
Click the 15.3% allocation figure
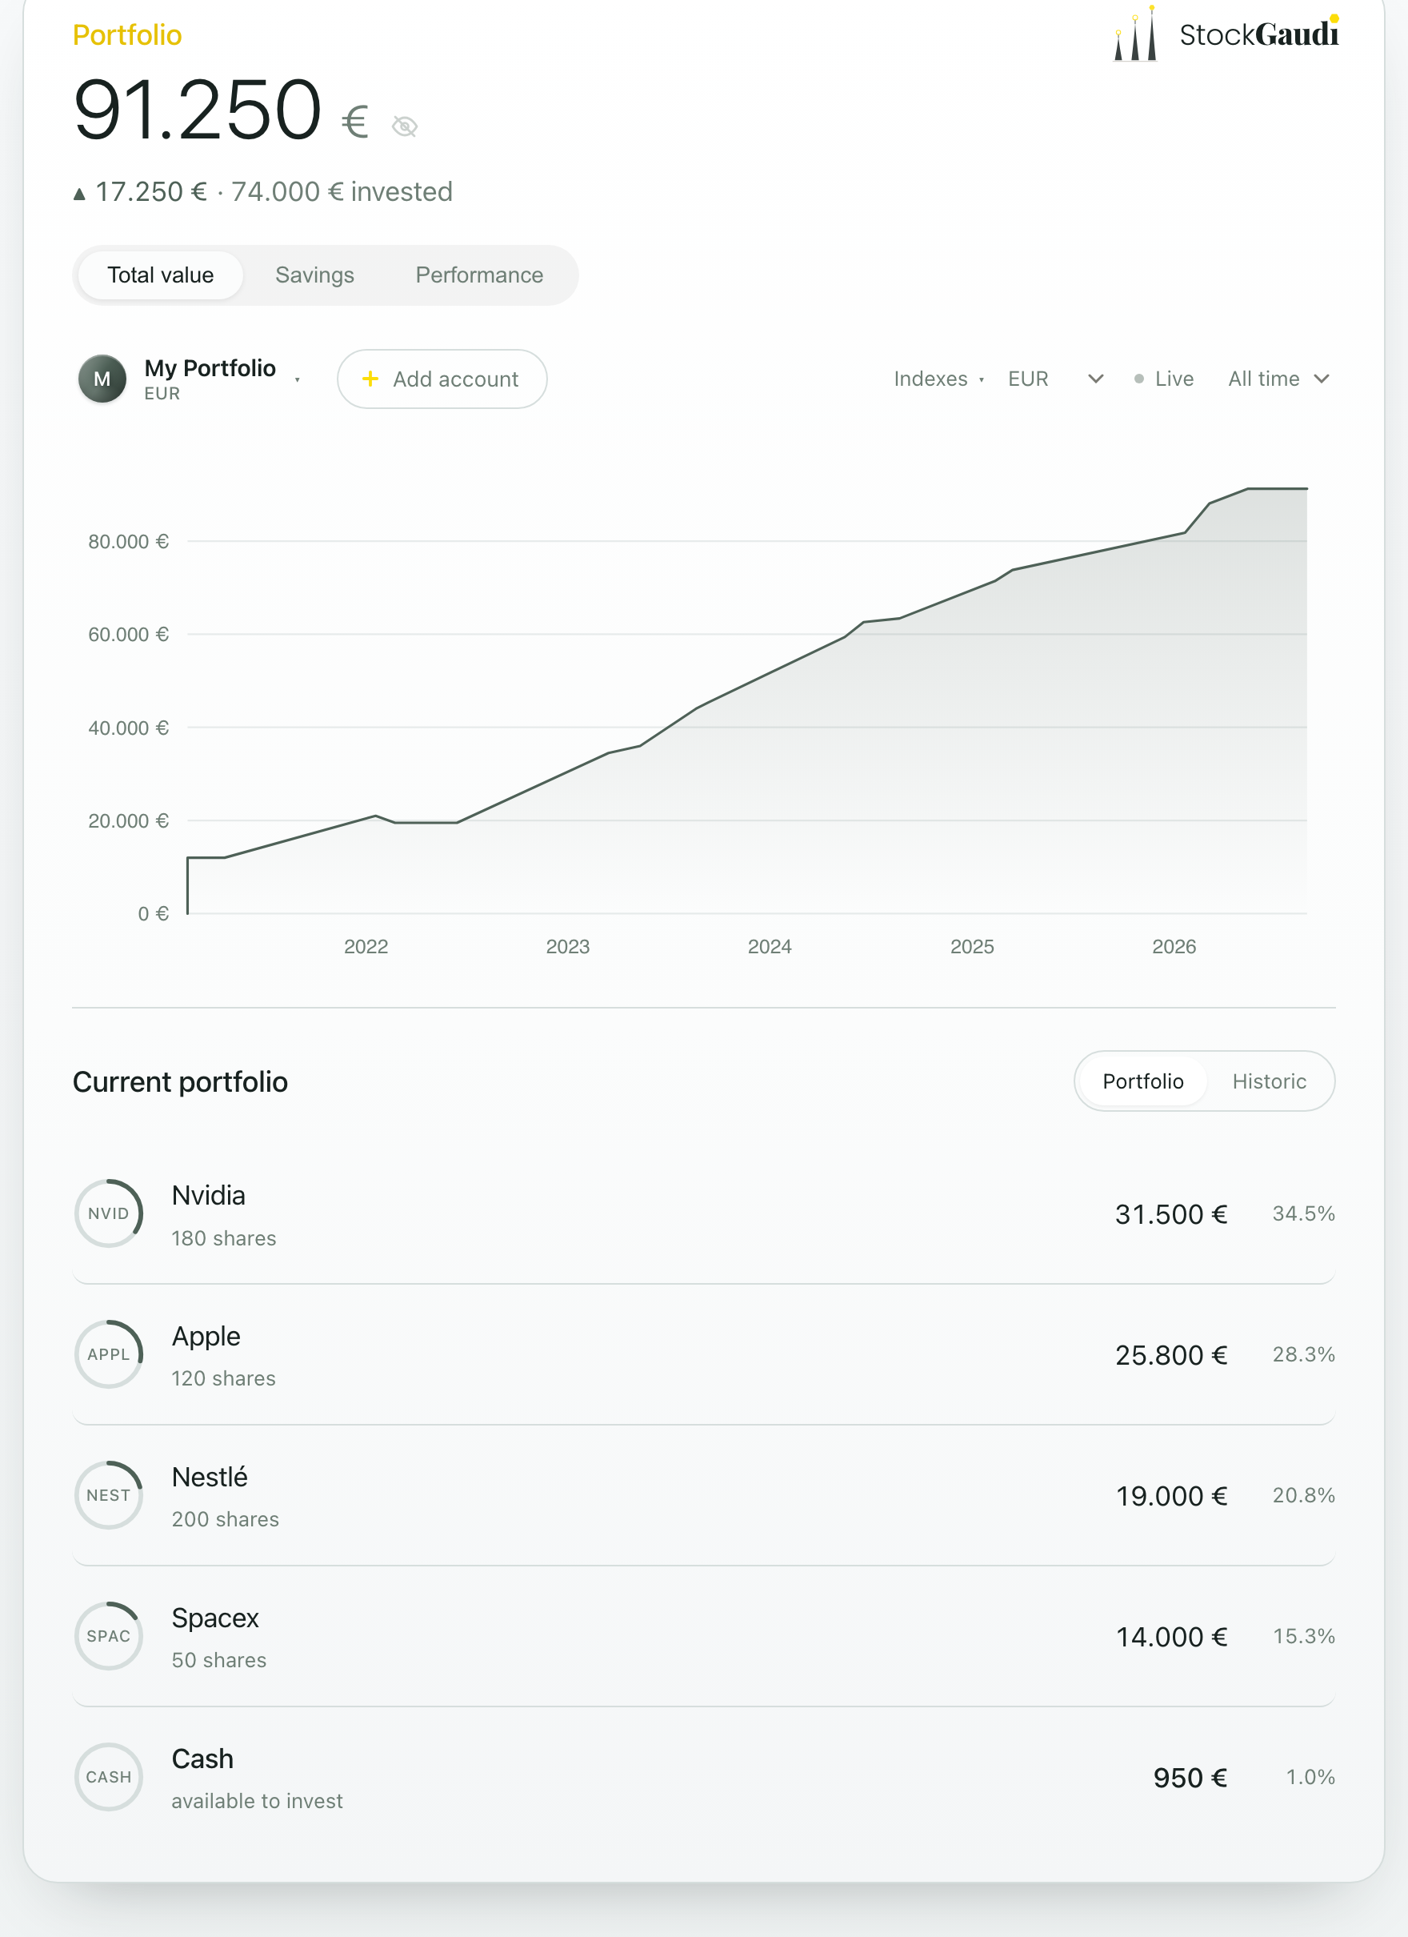pos(1303,1636)
